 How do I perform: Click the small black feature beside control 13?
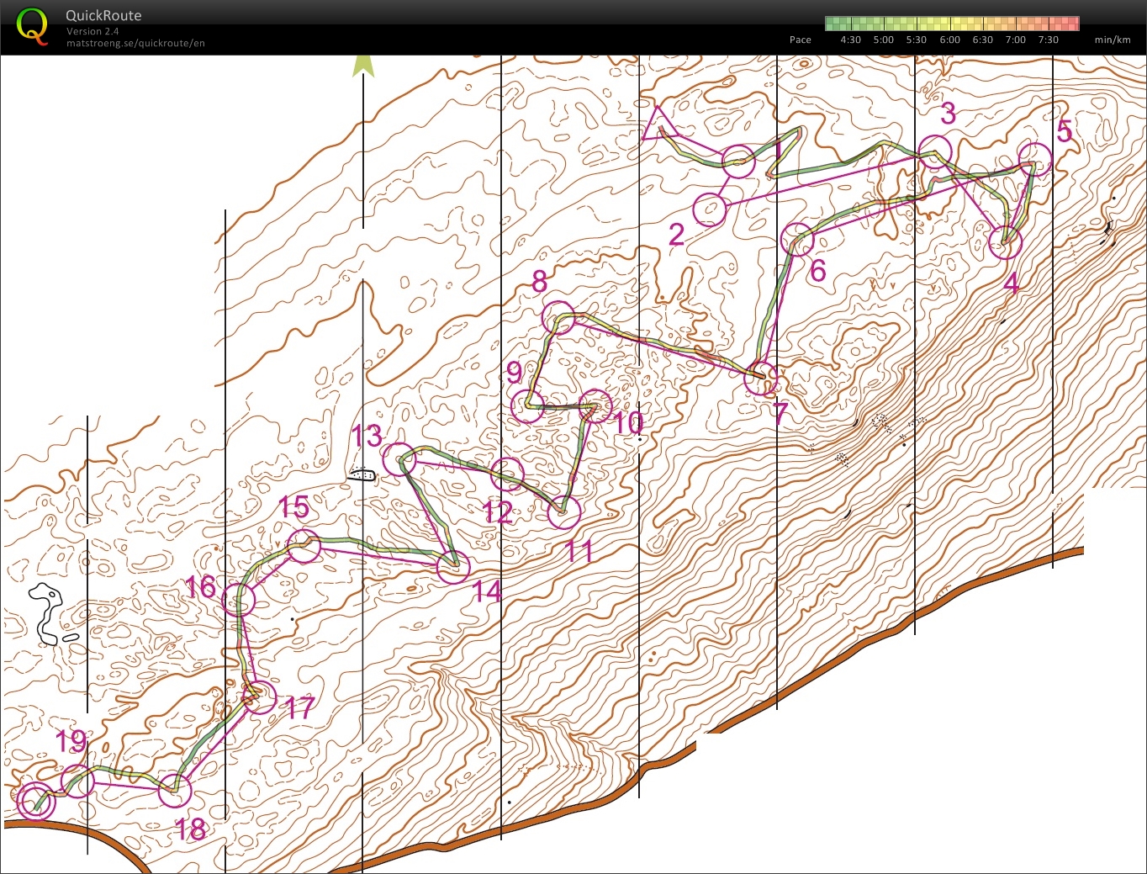[x=362, y=474]
